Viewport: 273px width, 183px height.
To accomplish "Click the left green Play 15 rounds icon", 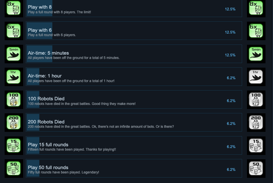I will 14,145.
